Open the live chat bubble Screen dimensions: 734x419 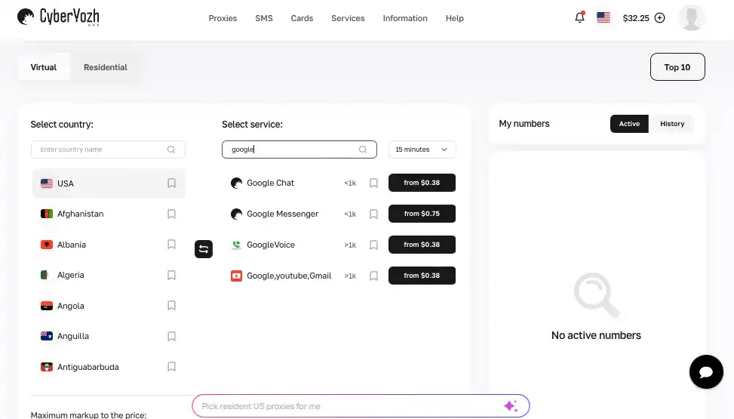pyautogui.click(x=706, y=371)
